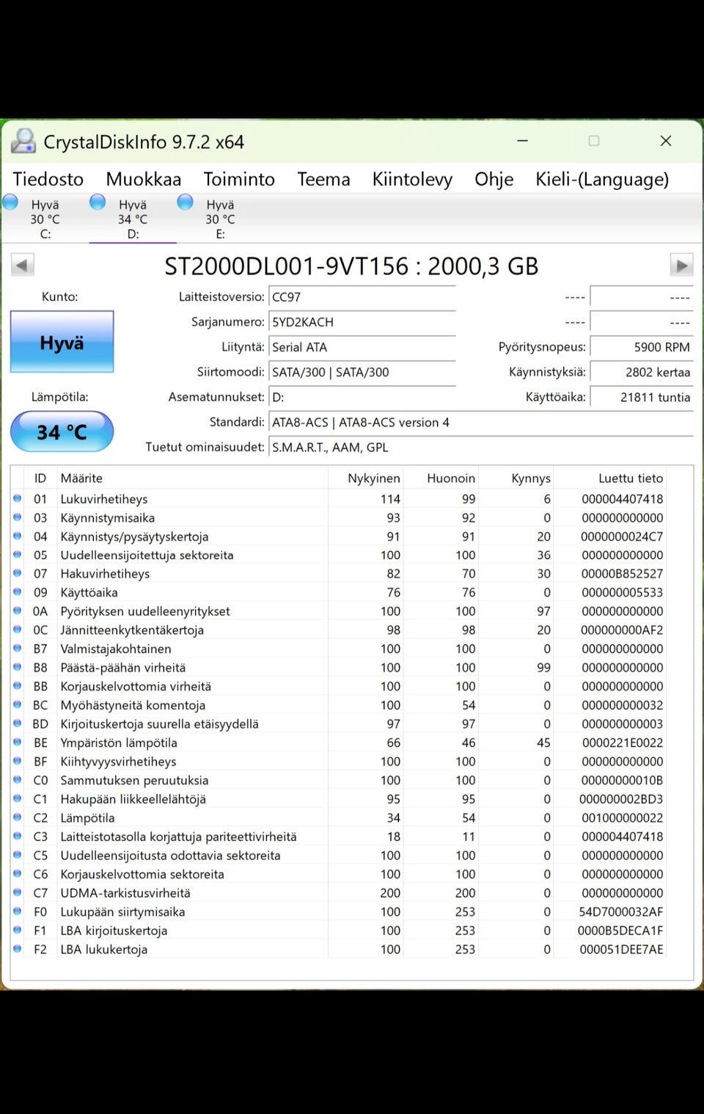
Task: Click status dot for Ympäristön lämpötila row
Action: click(18, 742)
